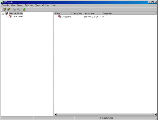Launch Interactive SQL from the toolbar icon
The height and width of the screenshot is (120, 158).
pos(24,10)
